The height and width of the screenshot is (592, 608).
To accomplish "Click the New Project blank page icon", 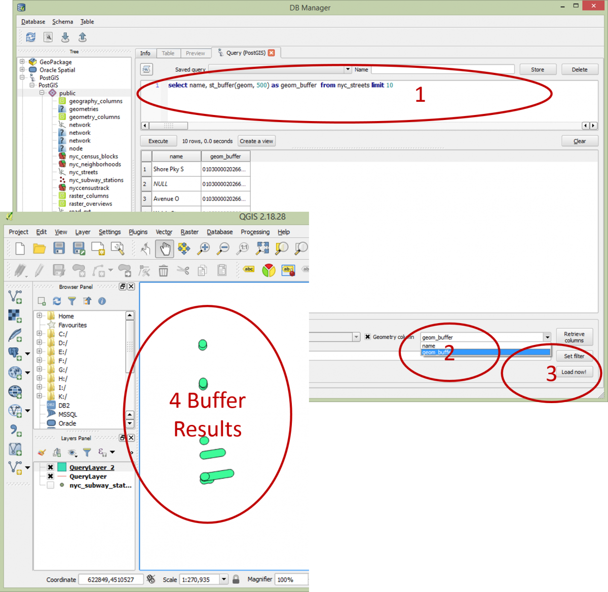I will tap(20, 248).
